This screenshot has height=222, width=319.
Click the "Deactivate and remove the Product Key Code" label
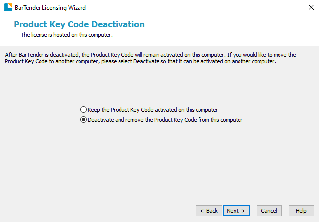(x=165, y=120)
